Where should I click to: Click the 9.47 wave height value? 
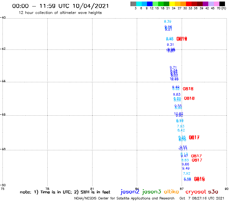[185, 156]
